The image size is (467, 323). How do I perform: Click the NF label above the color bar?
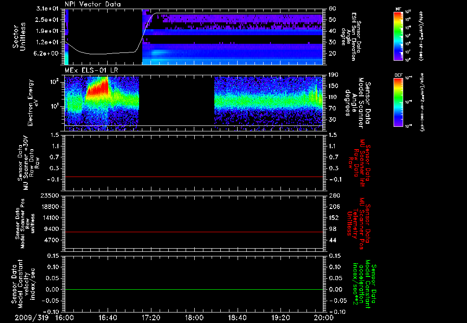[399, 9]
